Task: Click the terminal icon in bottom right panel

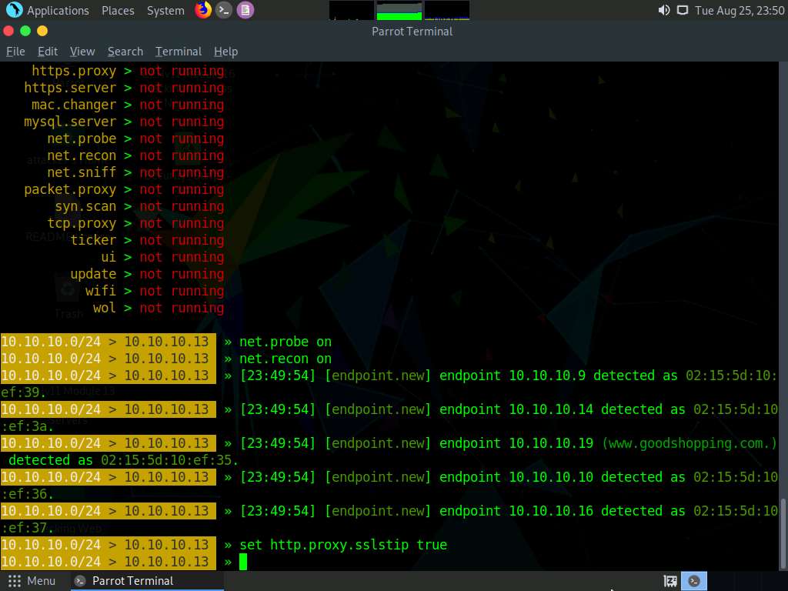Action: tap(694, 581)
